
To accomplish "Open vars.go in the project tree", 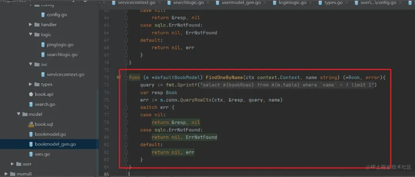I will click(x=42, y=154).
